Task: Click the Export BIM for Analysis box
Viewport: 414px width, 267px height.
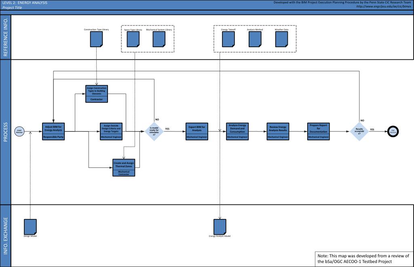Action: click(x=197, y=131)
